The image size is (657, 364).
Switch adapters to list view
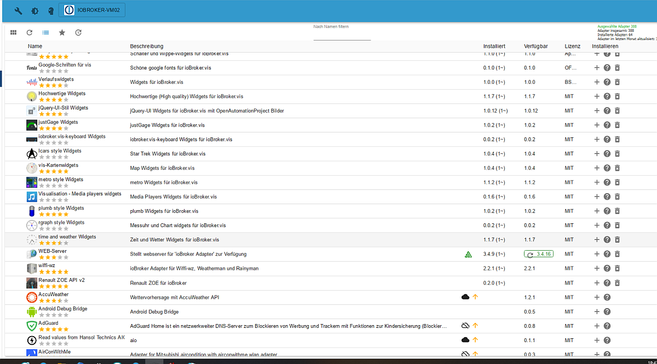point(46,33)
